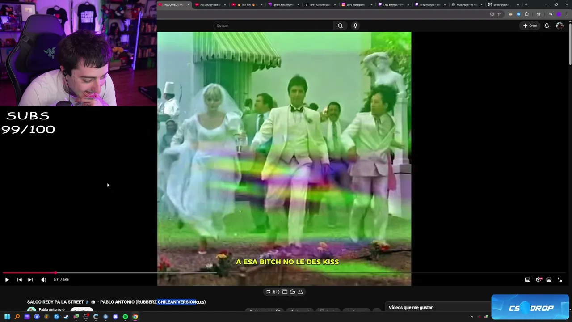Open the Chrome profile avatar
The width and height of the screenshot is (572, 322).
coord(559,14)
